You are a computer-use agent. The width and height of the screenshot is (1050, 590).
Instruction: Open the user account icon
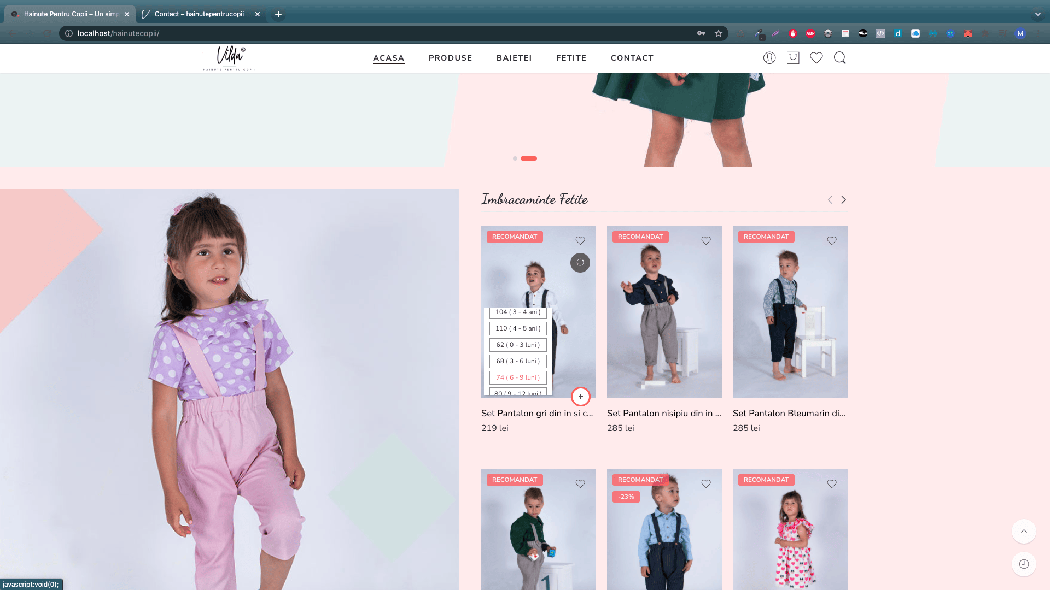[769, 58]
